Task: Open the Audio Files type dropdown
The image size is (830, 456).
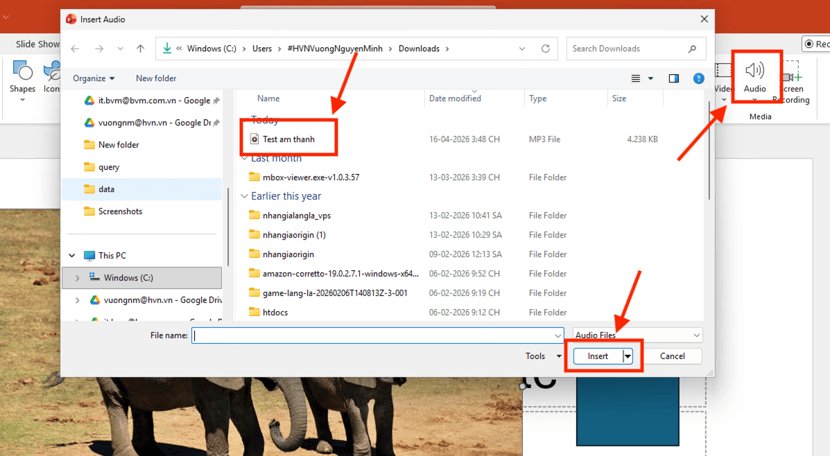Action: pyautogui.click(x=637, y=335)
